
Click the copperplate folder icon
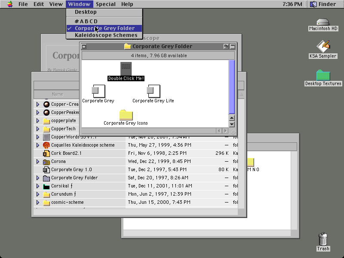46,121
